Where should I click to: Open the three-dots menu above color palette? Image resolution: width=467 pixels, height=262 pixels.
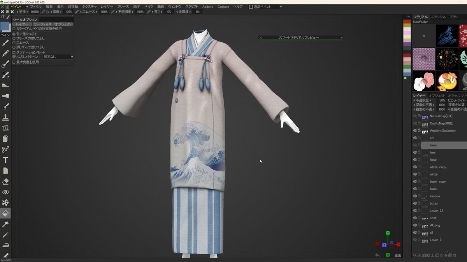point(408,17)
